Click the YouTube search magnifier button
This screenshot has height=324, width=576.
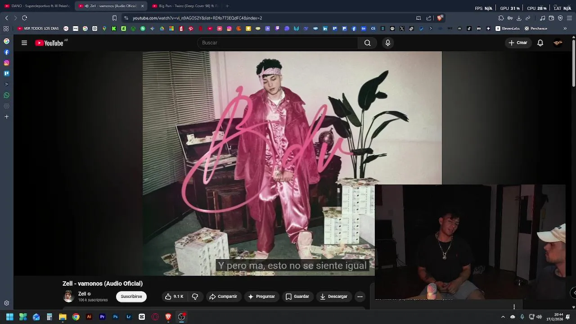[367, 43]
